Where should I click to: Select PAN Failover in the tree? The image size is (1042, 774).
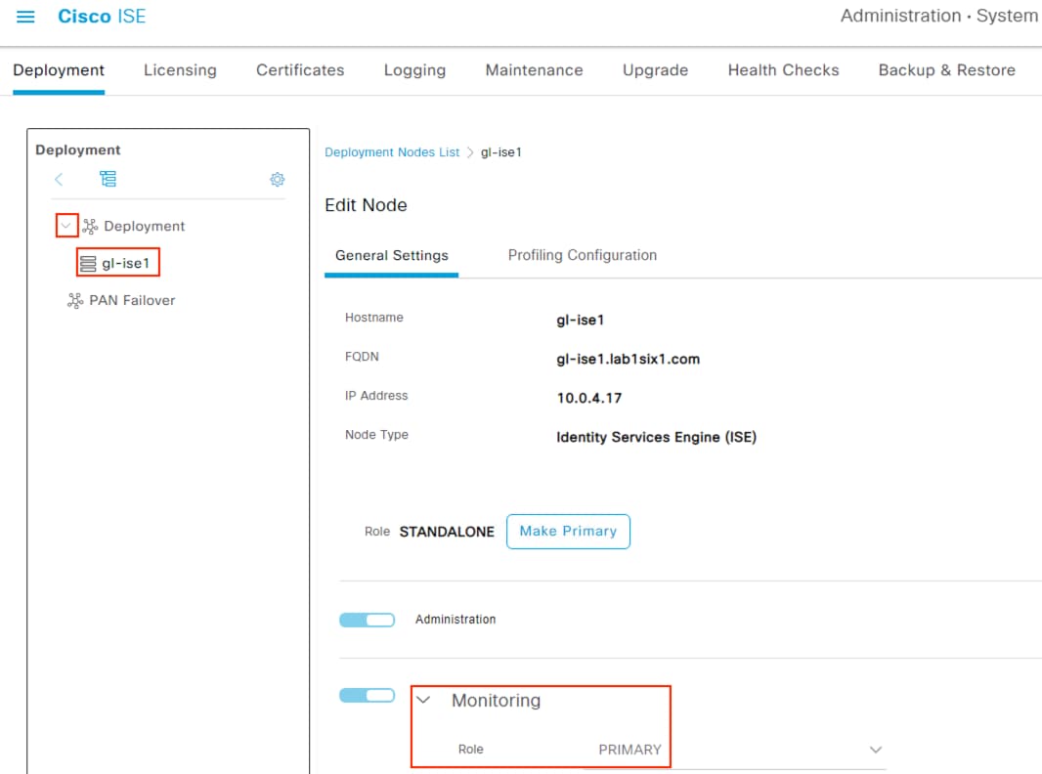click(132, 300)
